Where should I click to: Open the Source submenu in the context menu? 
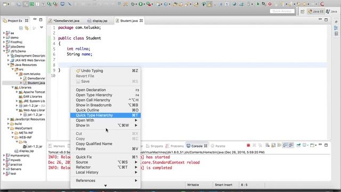click(105, 162)
